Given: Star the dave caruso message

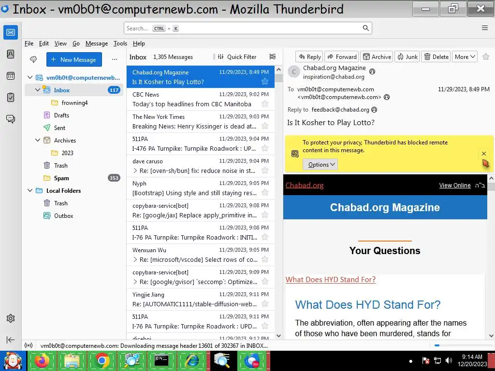Looking at the screenshot, I should tap(265, 171).
